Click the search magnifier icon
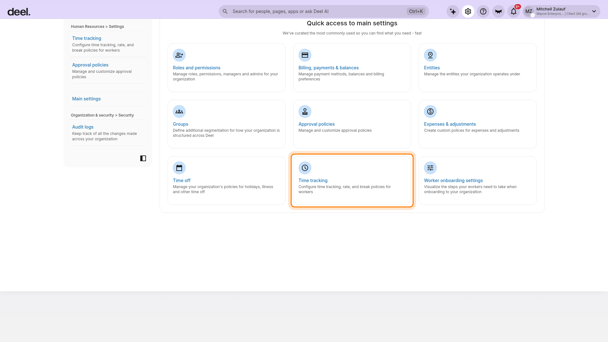 [225, 11]
